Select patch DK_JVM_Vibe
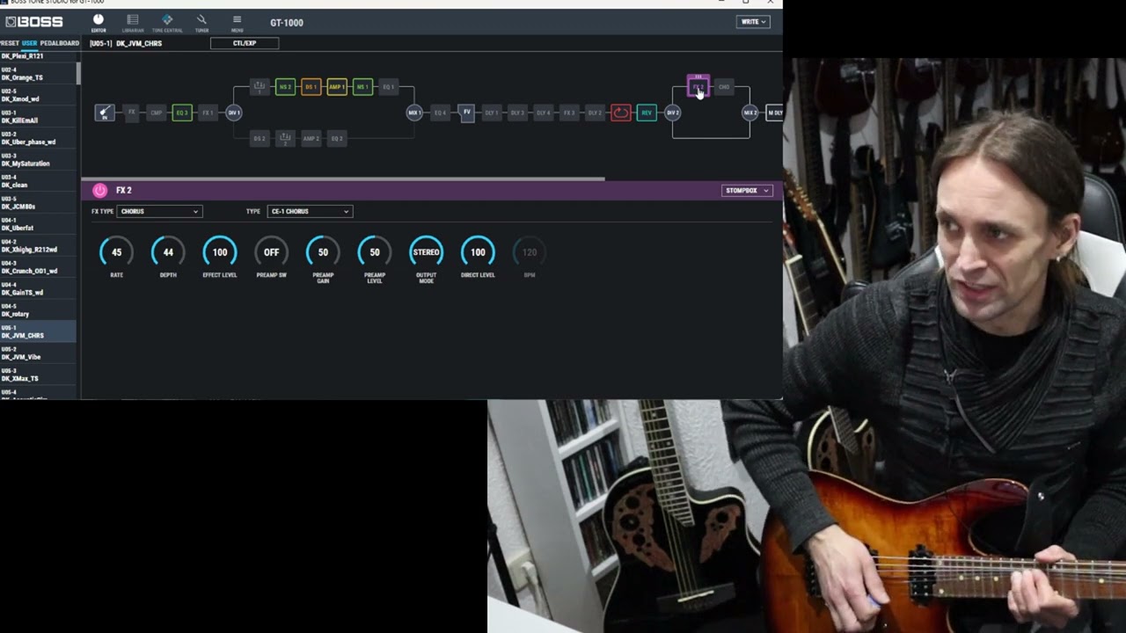Screen dimensions: 1126x633 point(38,353)
